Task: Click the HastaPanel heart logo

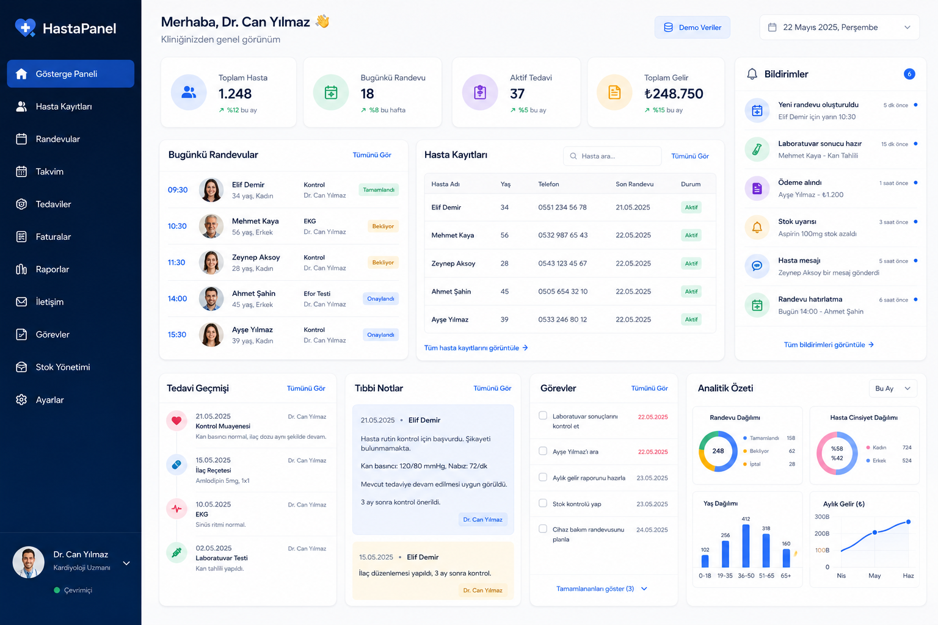Action: tap(25, 28)
